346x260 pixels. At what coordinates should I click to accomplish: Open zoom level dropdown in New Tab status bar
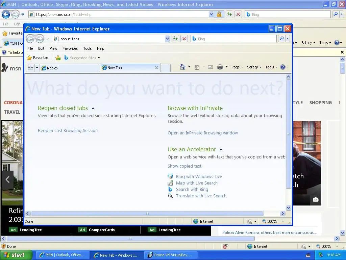(283, 221)
